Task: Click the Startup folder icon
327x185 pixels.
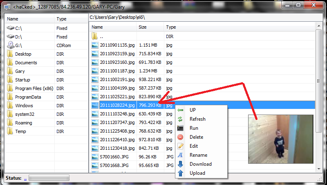Action: [x=10, y=79]
